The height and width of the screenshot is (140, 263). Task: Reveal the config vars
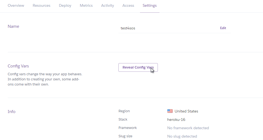click(138, 67)
